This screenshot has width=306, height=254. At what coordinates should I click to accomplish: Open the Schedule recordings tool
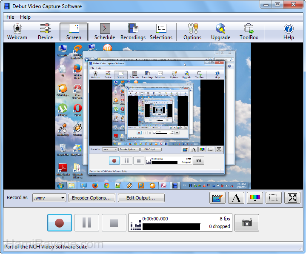105,32
